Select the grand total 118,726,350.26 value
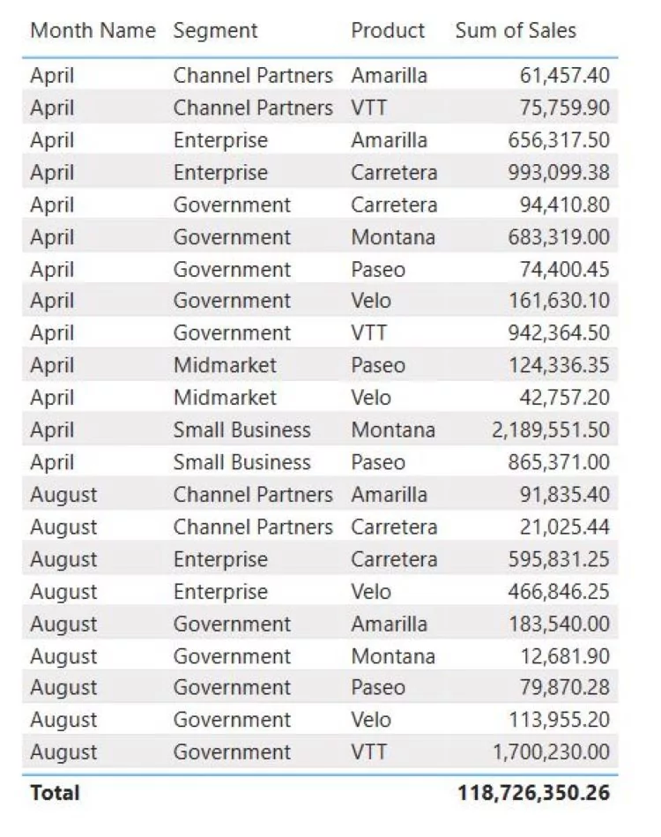 coord(533,793)
